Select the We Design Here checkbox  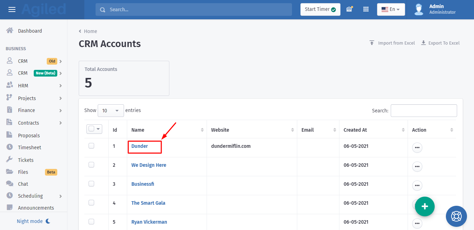pyautogui.click(x=91, y=165)
